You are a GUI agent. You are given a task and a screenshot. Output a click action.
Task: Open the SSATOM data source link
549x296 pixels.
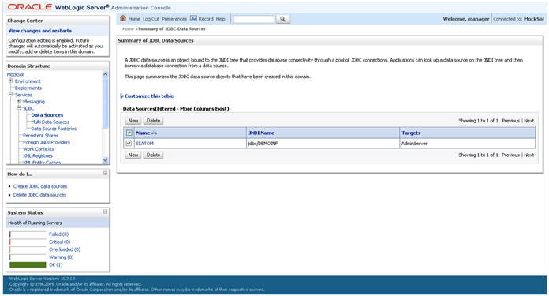point(144,144)
